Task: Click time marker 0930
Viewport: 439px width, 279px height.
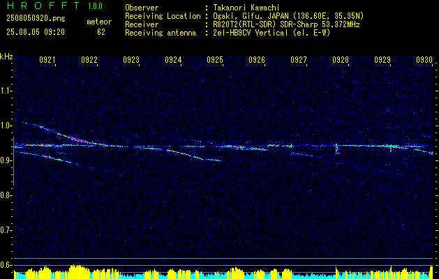Action: (x=424, y=59)
